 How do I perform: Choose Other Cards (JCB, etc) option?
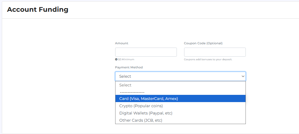pyautogui.click(x=141, y=120)
